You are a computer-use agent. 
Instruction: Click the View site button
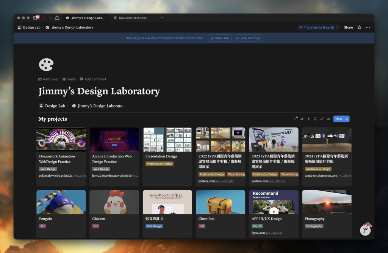click(219, 38)
